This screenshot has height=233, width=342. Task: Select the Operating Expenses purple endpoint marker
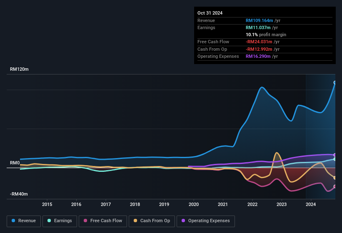pos(335,155)
